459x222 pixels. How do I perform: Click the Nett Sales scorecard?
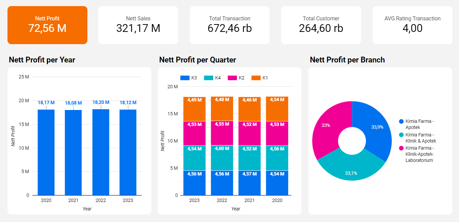(x=138, y=25)
